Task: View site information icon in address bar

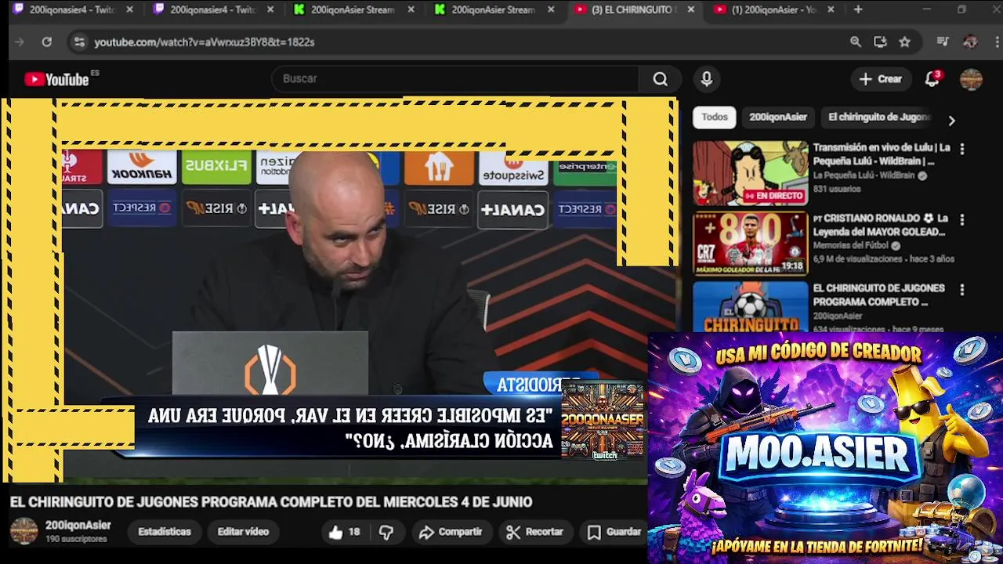Action: 78,42
